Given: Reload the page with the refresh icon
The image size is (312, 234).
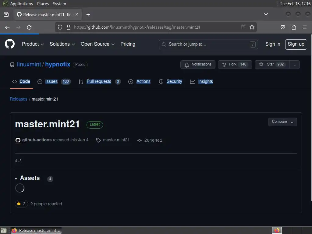Looking at the screenshot, I should pos(29,27).
